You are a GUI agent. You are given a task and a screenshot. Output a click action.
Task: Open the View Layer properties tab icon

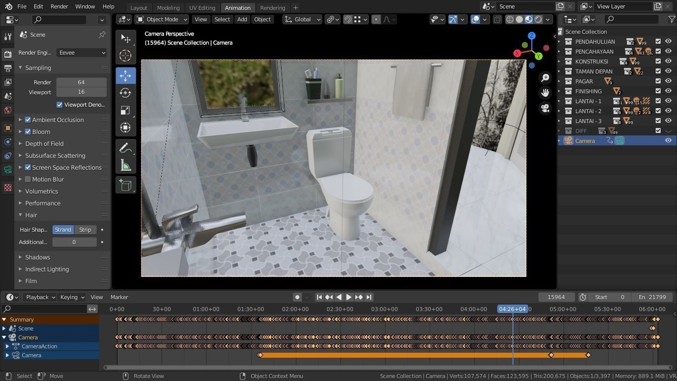tap(7, 82)
